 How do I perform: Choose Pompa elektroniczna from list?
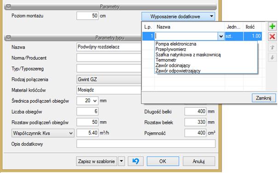coord(176,44)
